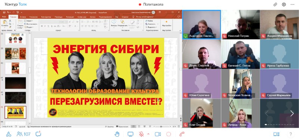Open the help question mark
The height and width of the screenshot is (140, 299).
(291, 134)
